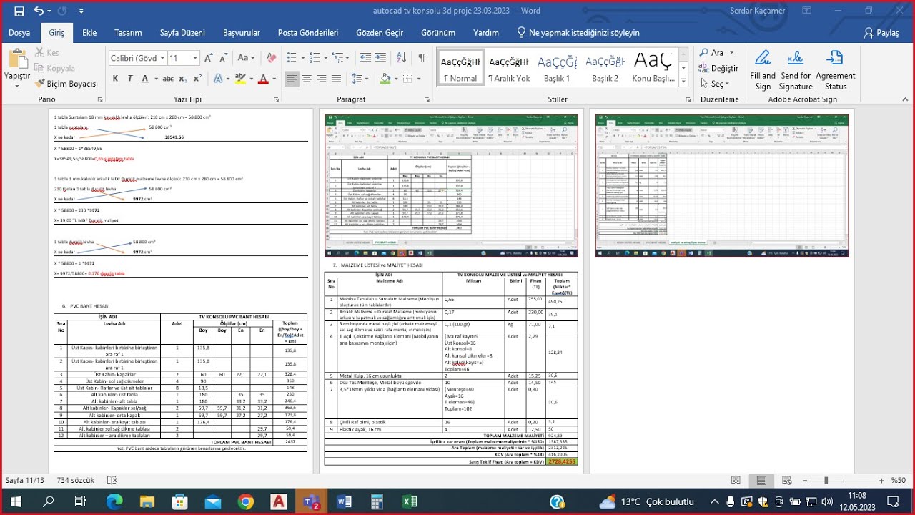Click the 'Ne yapmak istediğinizi söyleyin' search field

tap(578, 33)
